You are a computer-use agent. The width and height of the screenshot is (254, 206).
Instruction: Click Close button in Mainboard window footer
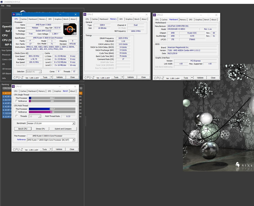tap(213, 78)
